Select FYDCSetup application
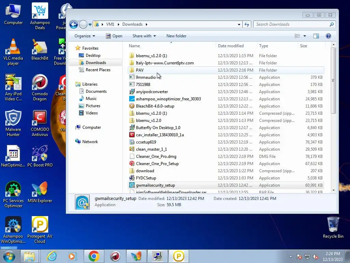350x263 pixels. coord(226,178)
